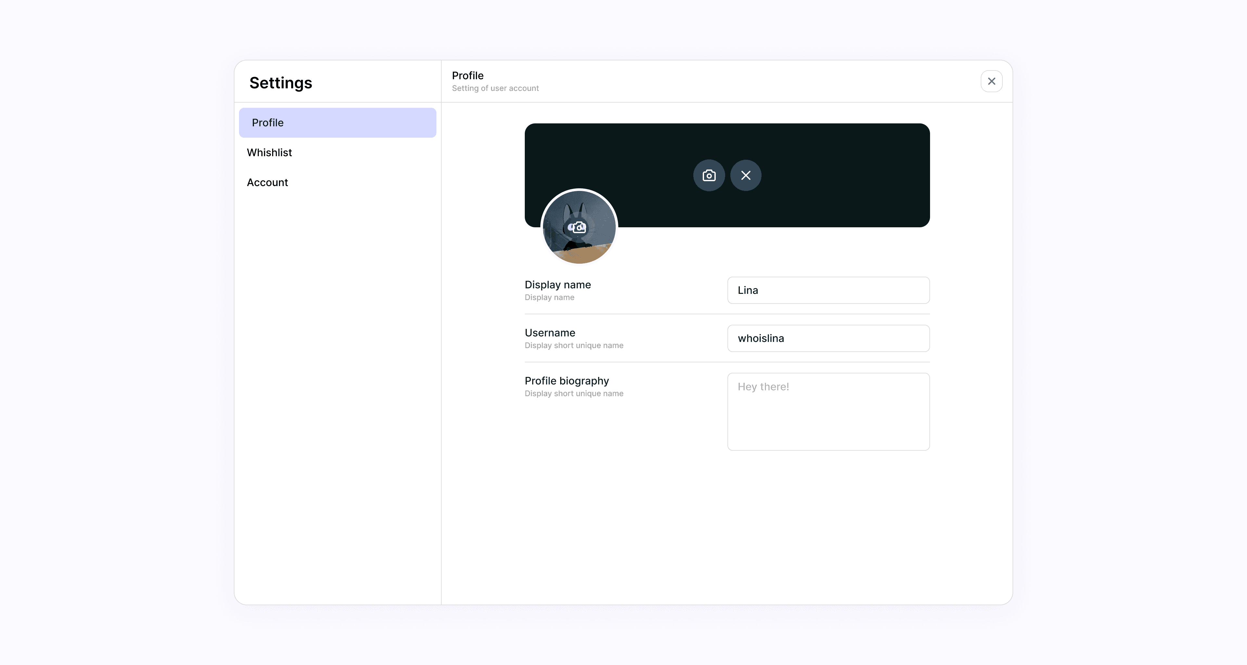Click the gray hint under Username label

[x=573, y=345]
